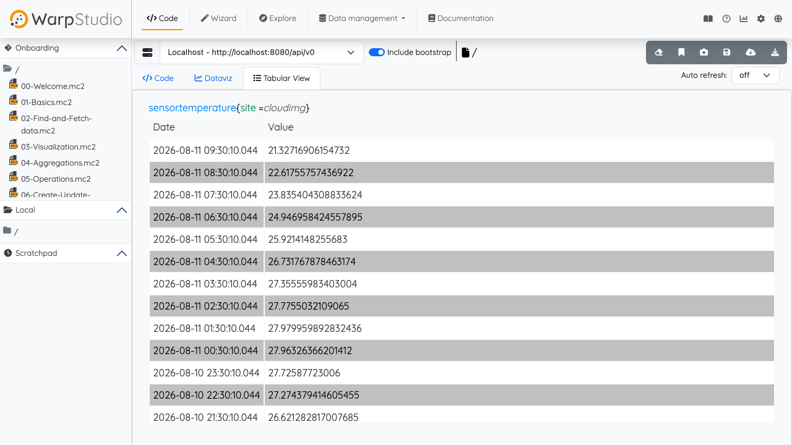This screenshot has height=445, width=792.
Task: Select value 24.946958424557895
Action: tap(315, 217)
